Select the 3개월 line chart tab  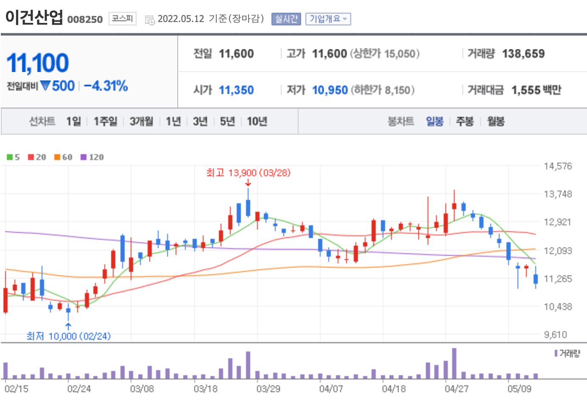pos(141,122)
